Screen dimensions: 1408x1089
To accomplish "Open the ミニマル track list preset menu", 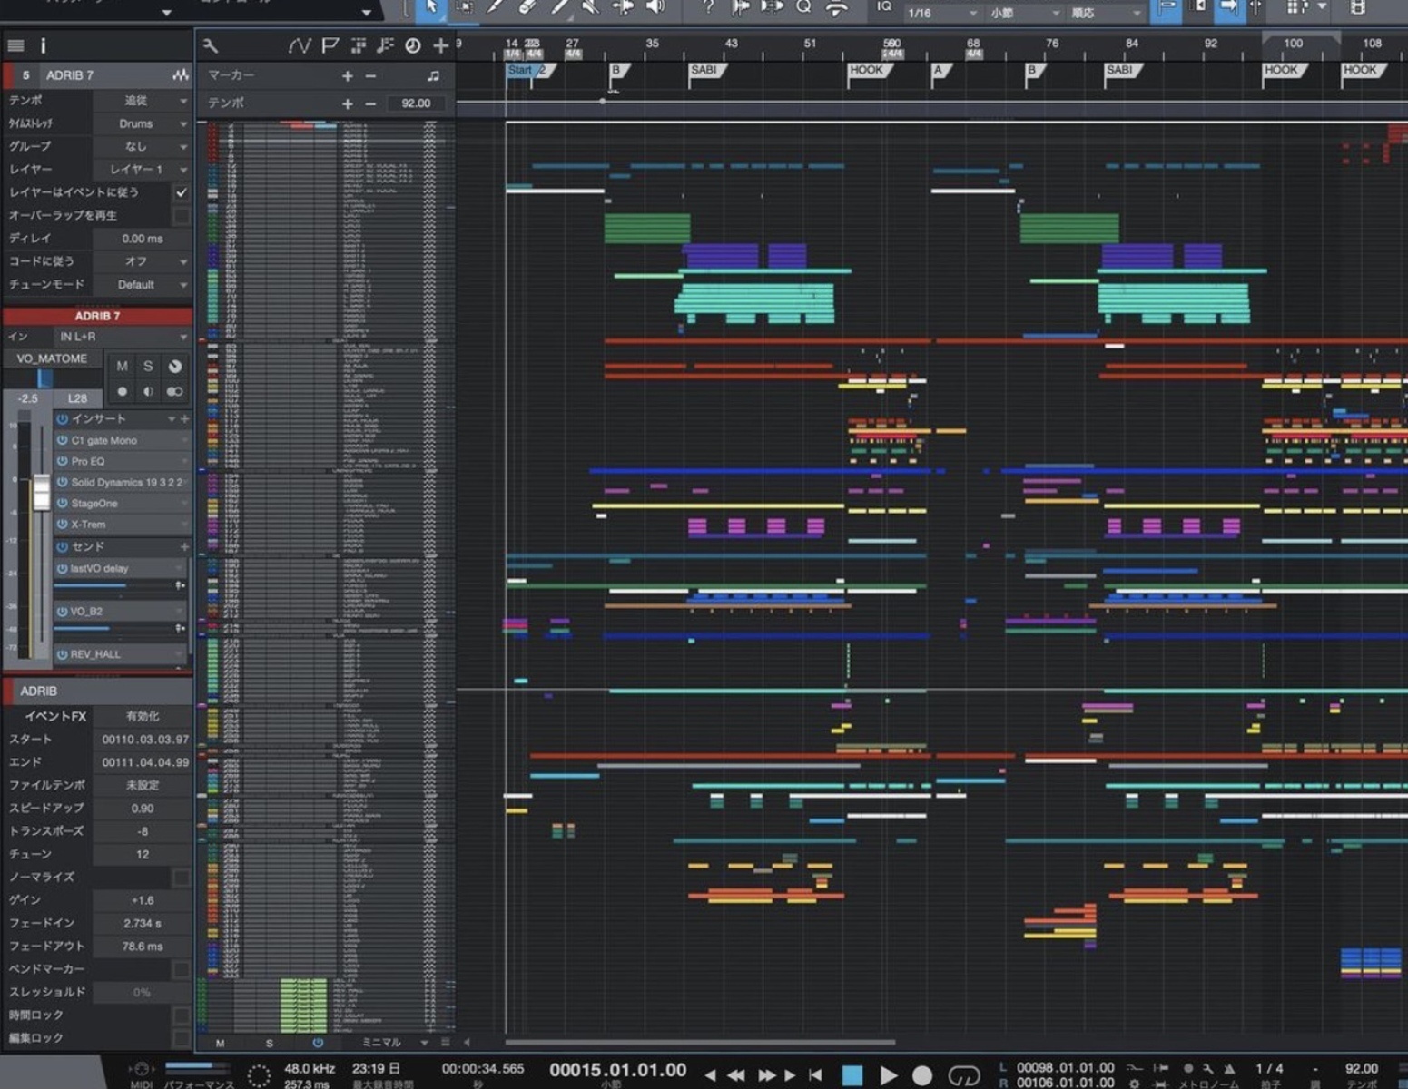I will (x=393, y=1043).
